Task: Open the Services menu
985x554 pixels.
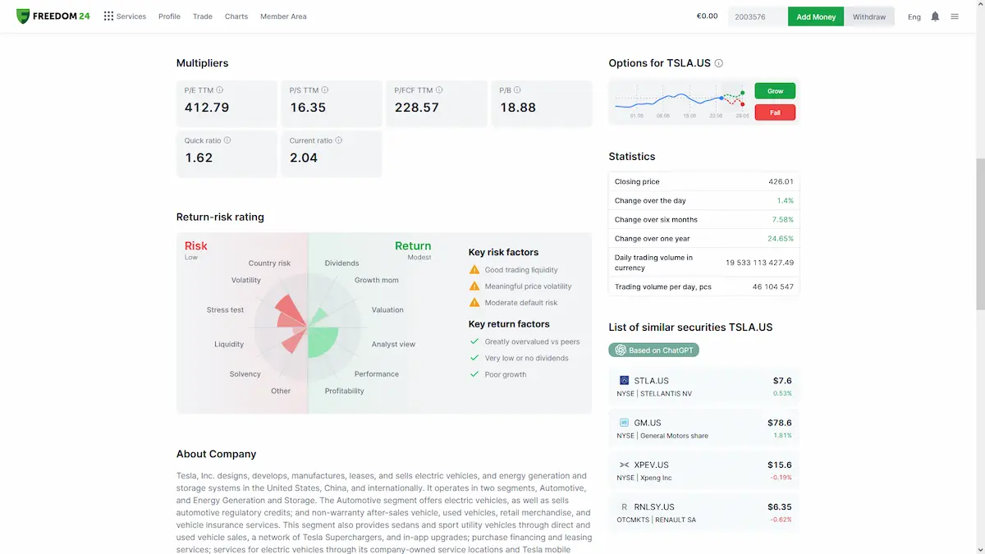Action: click(x=131, y=16)
